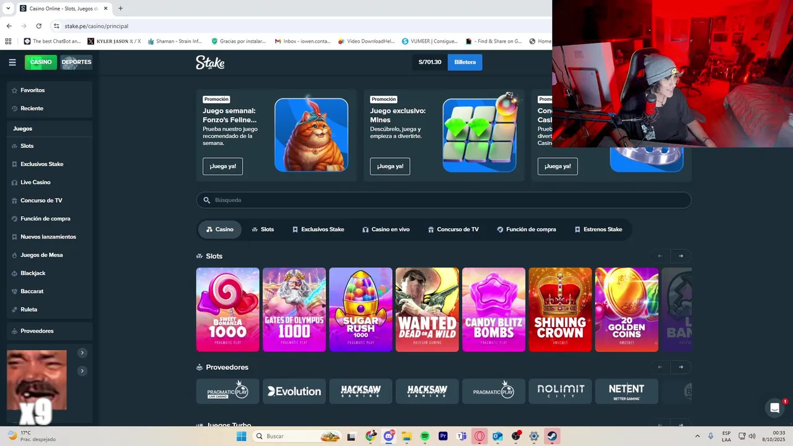
Task: Open Sugar Rush 1000 slot game
Action: (361, 310)
